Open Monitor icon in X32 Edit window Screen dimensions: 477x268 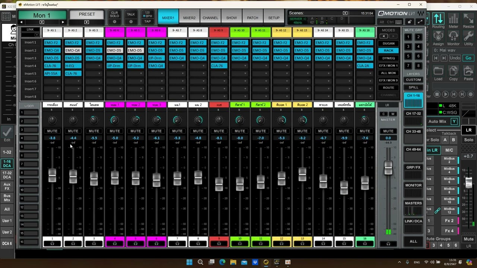pos(454,38)
